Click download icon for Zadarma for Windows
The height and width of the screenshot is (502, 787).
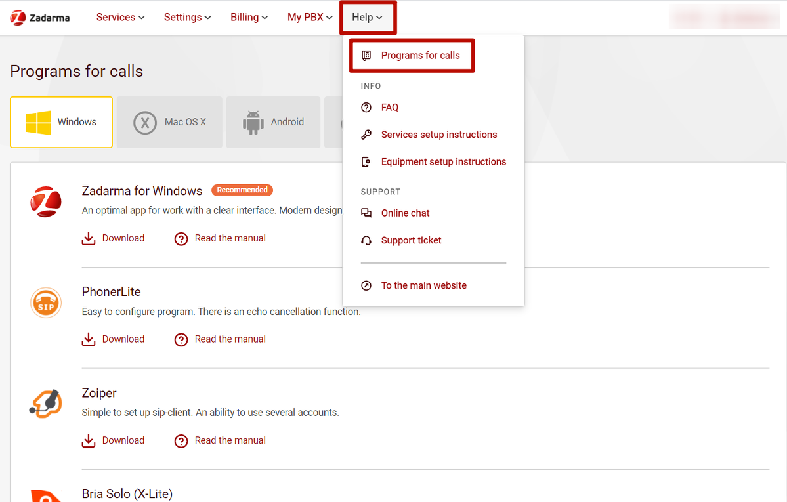pos(89,239)
